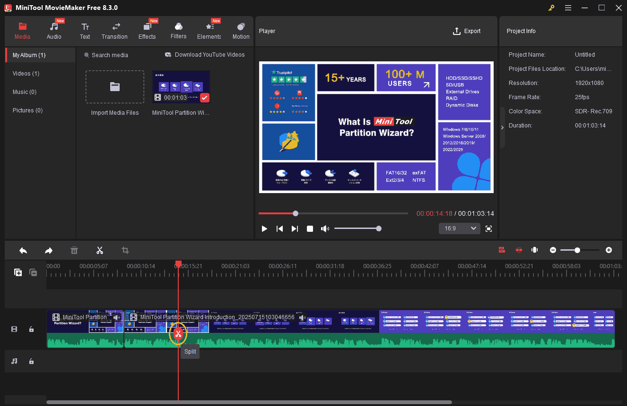
Task: Click the Redo arrow
Action: pos(49,250)
